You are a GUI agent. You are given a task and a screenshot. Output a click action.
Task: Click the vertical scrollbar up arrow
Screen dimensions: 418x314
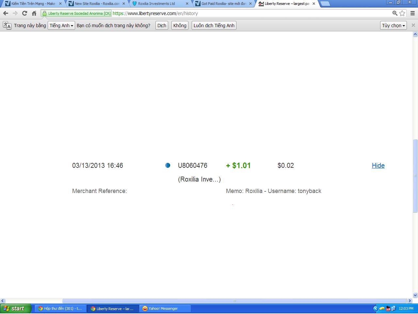coord(415,34)
